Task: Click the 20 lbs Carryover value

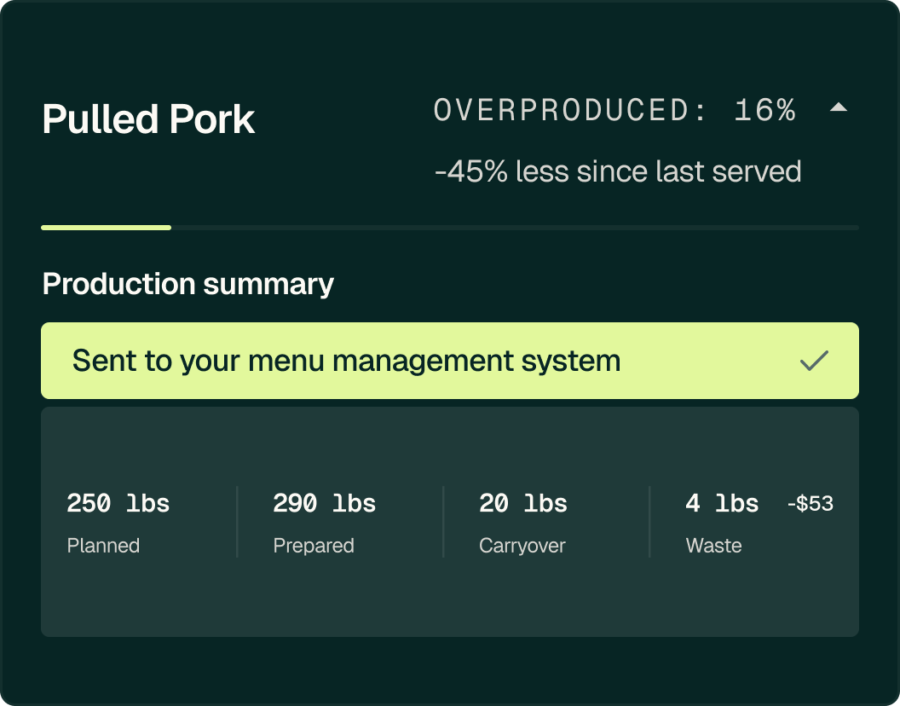Action: point(523,504)
